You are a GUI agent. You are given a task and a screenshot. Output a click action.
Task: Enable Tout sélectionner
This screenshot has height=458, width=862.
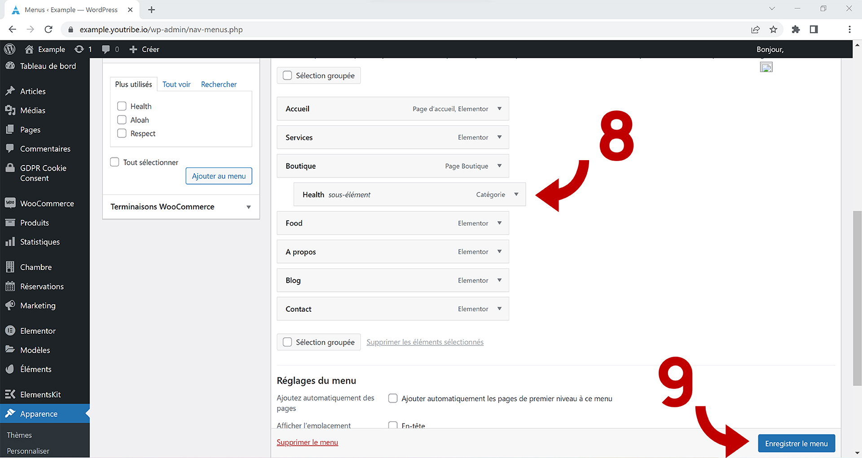tap(114, 162)
